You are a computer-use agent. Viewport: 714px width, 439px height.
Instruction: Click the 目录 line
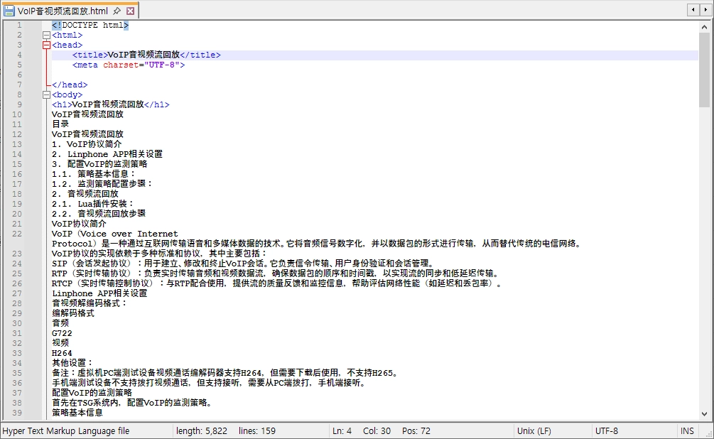pos(60,124)
